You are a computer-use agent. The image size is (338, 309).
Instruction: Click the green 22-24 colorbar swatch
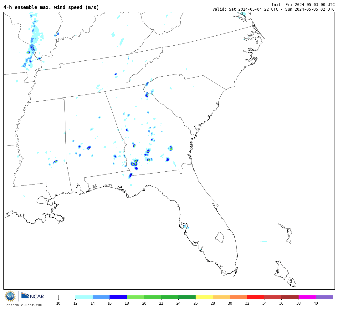pyautogui.click(x=170, y=297)
